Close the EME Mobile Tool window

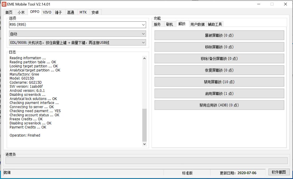[286, 4]
